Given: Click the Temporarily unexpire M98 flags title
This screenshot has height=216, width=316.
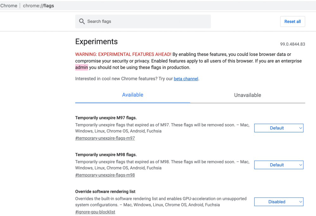Looking at the screenshot, I should 106,155.
